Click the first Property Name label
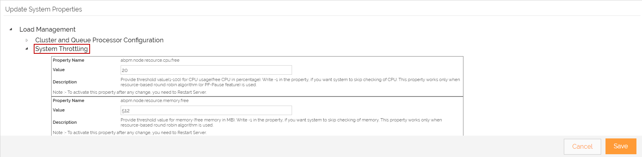This screenshot has height=157, width=642. pyautogui.click(x=69, y=60)
